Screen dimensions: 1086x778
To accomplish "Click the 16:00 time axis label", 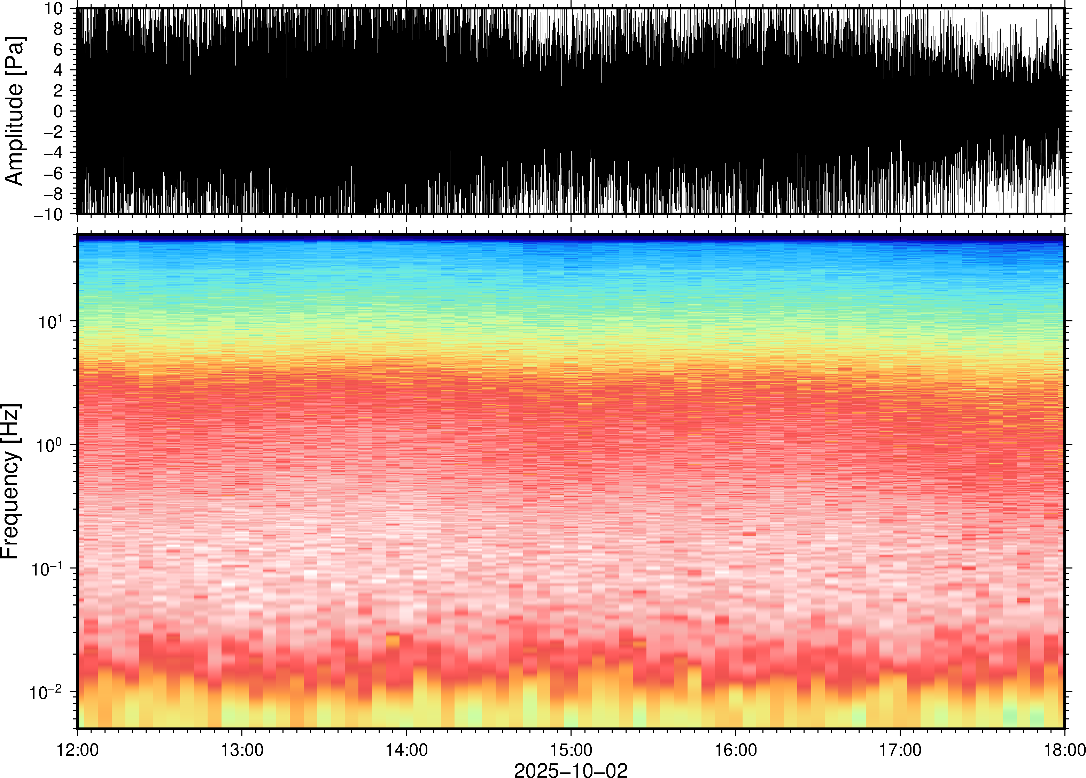I will [x=736, y=750].
